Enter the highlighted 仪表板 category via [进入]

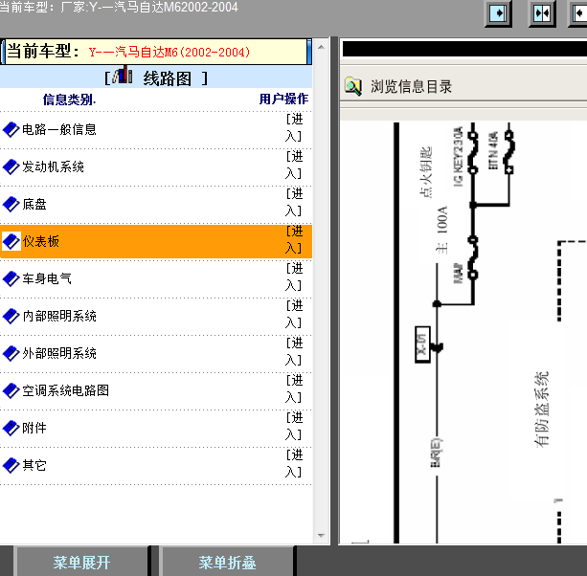(294, 240)
